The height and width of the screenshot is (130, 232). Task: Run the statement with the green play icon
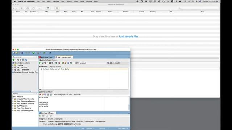coord(40,63)
